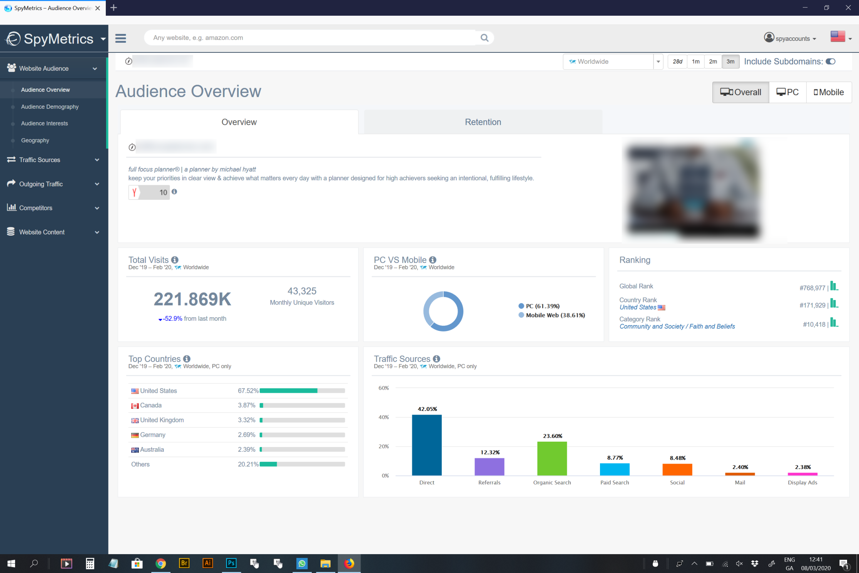Switch to Mobile device view
Image resolution: width=859 pixels, height=573 pixels.
(x=829, y=92)
